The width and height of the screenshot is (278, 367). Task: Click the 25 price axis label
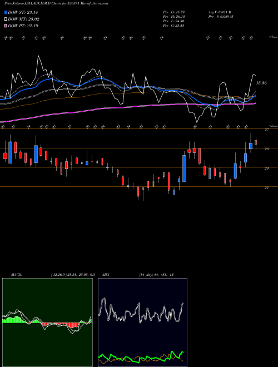(266, 149)
